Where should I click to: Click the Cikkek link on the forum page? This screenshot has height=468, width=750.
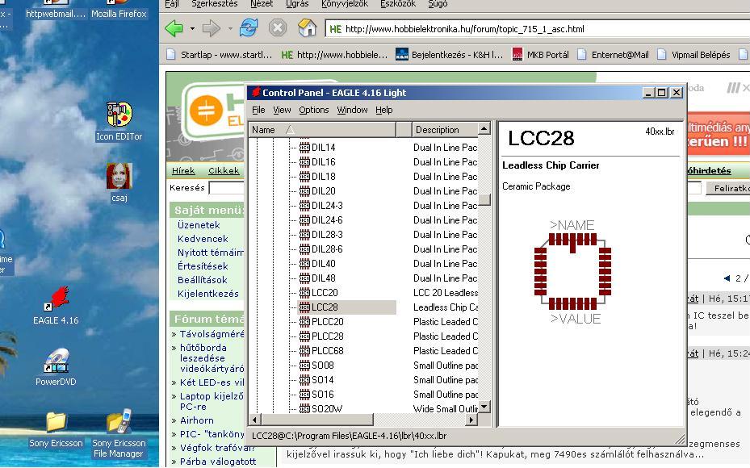pyautogui.click(x=224, y=171)
